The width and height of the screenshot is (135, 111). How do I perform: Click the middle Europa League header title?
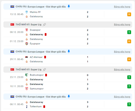pos(41,52)
